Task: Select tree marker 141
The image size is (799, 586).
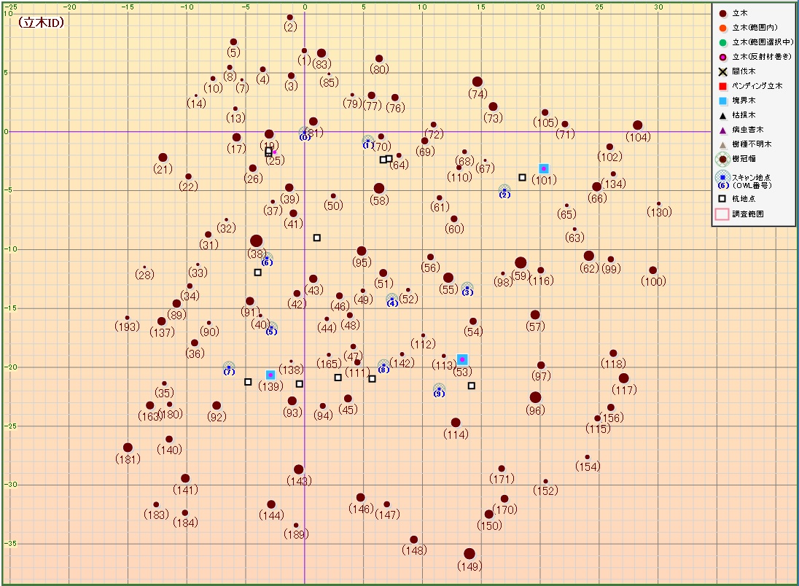Action: point(185,478)
